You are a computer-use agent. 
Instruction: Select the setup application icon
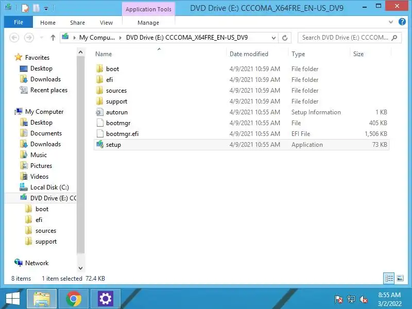100,145
